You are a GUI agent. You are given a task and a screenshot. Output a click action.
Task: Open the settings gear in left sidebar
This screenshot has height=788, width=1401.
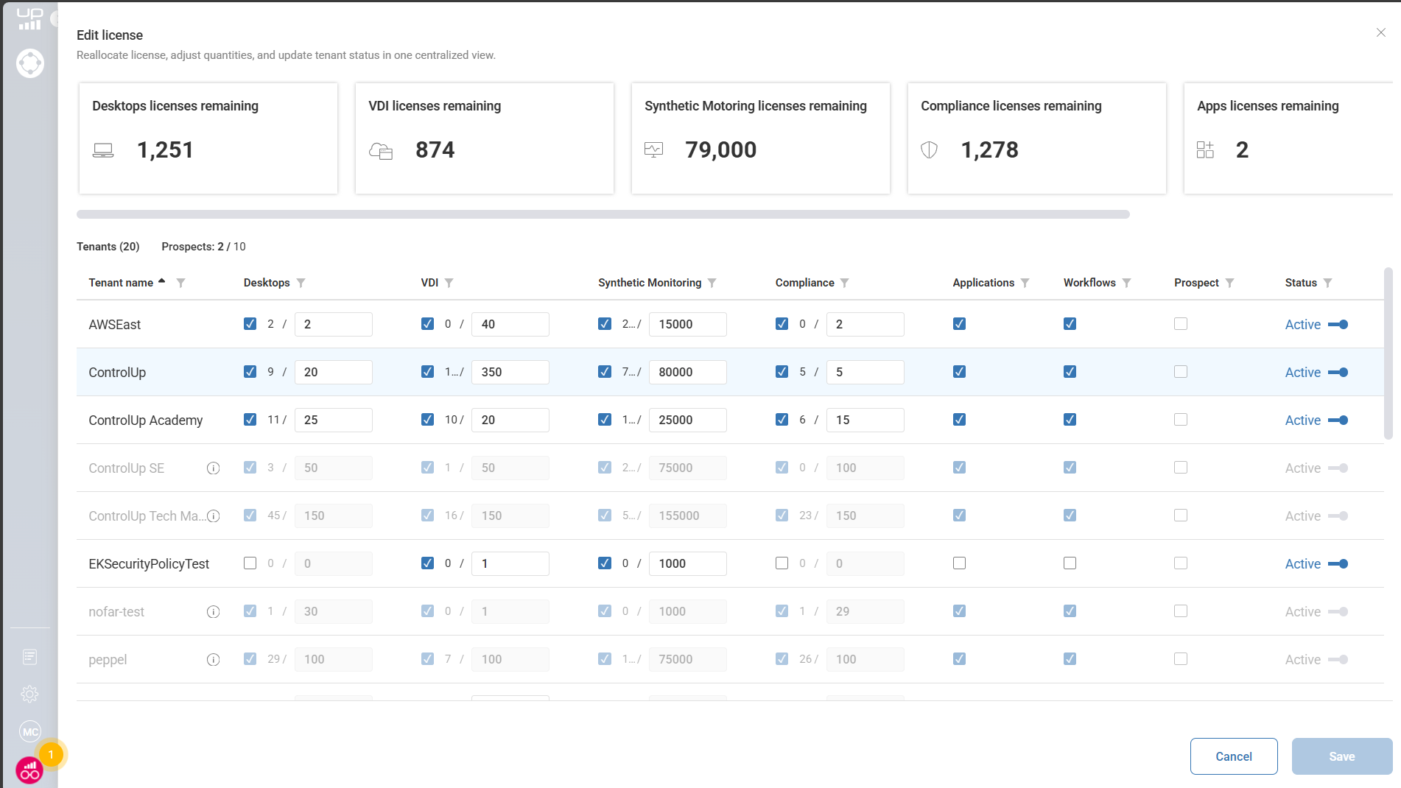(29, 694)
